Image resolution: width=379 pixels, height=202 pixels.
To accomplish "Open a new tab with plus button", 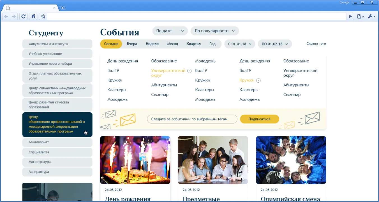I will 63,8.
